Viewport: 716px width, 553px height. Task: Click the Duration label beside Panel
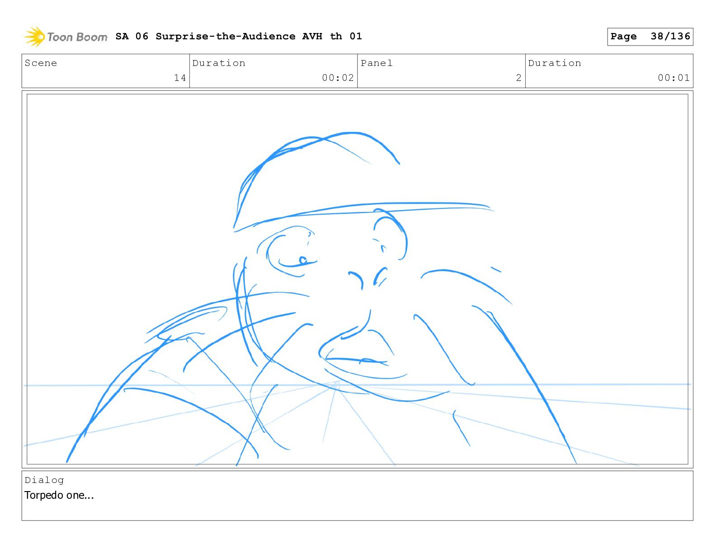(x=555, y=63)
